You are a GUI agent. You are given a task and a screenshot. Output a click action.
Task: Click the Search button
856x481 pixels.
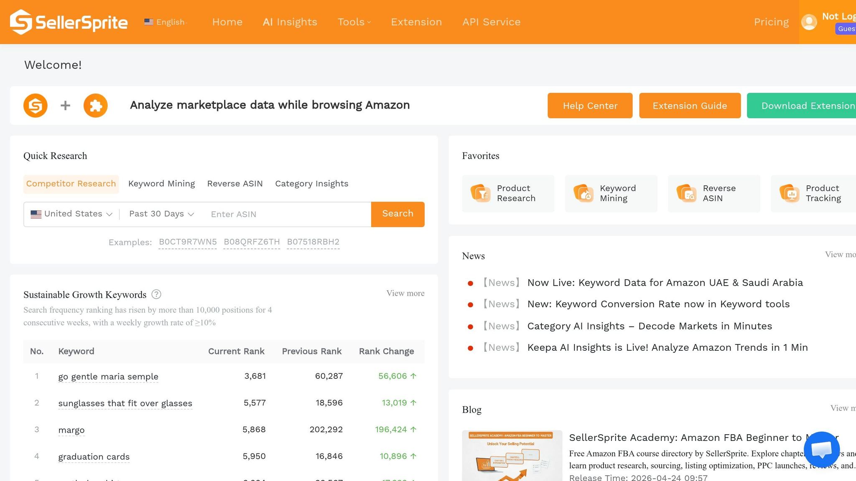pos(398,214)
